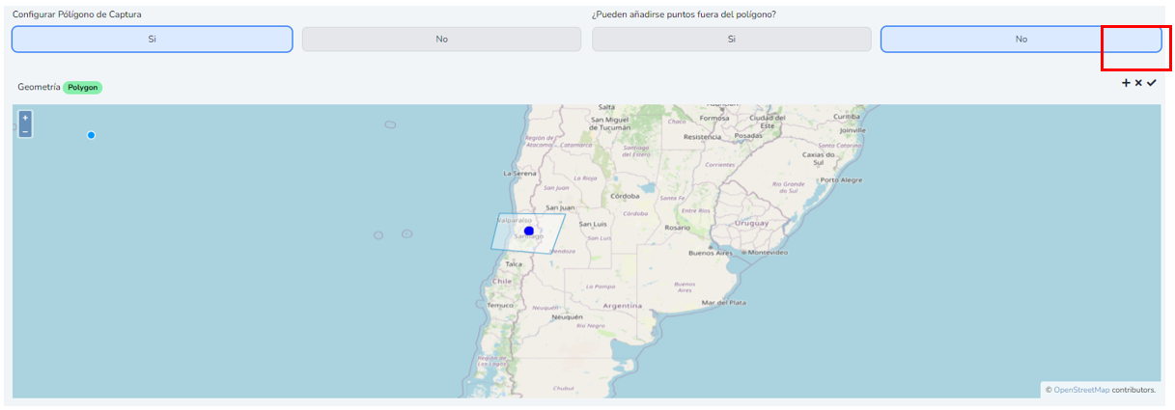Open the OpenStreetMap attribution link
This screenshot has width=1175, height=410.
tap(1080, 390)
